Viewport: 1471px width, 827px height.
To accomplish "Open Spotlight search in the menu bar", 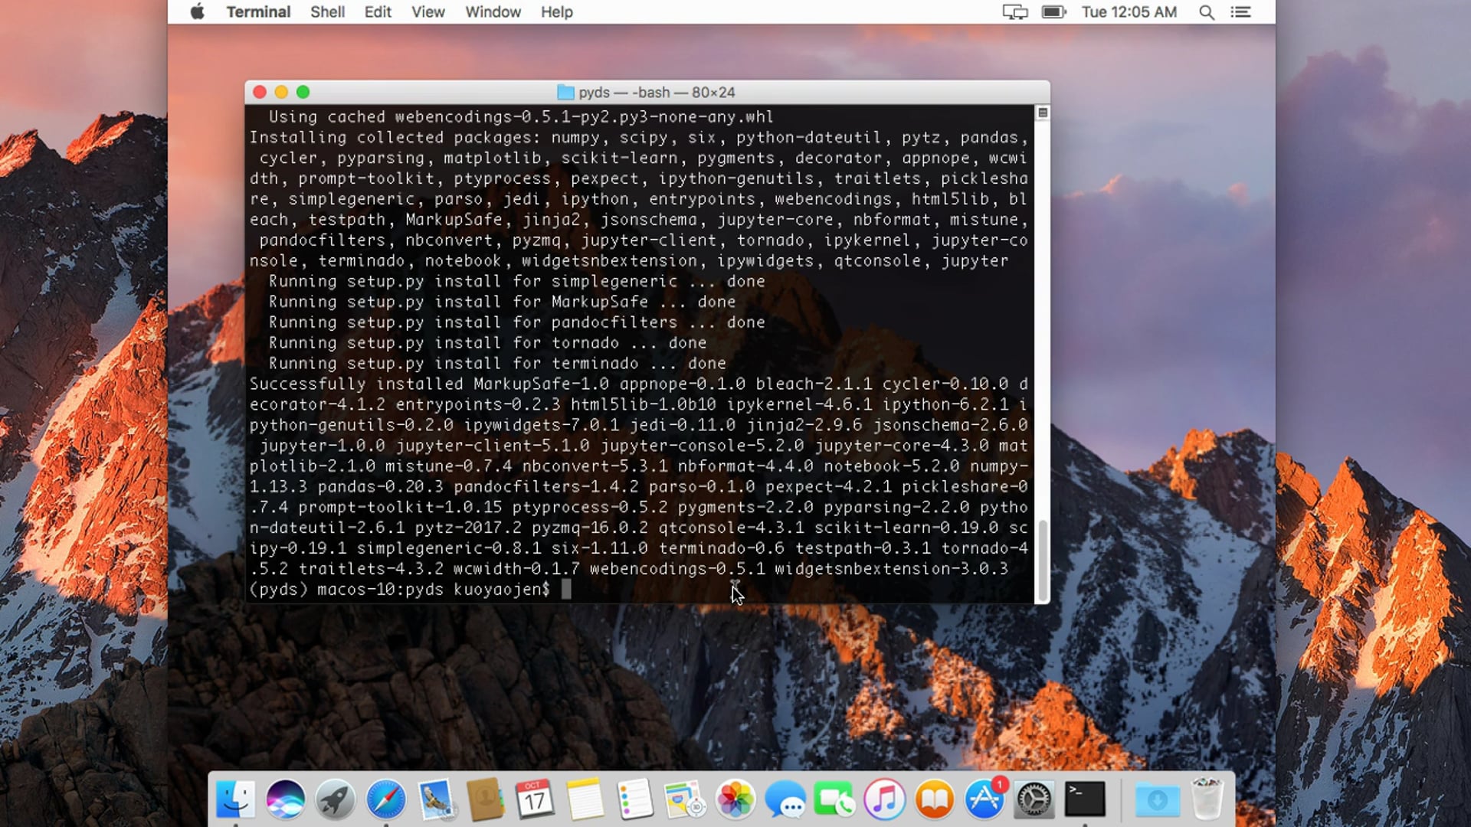I will (1206, 12).
